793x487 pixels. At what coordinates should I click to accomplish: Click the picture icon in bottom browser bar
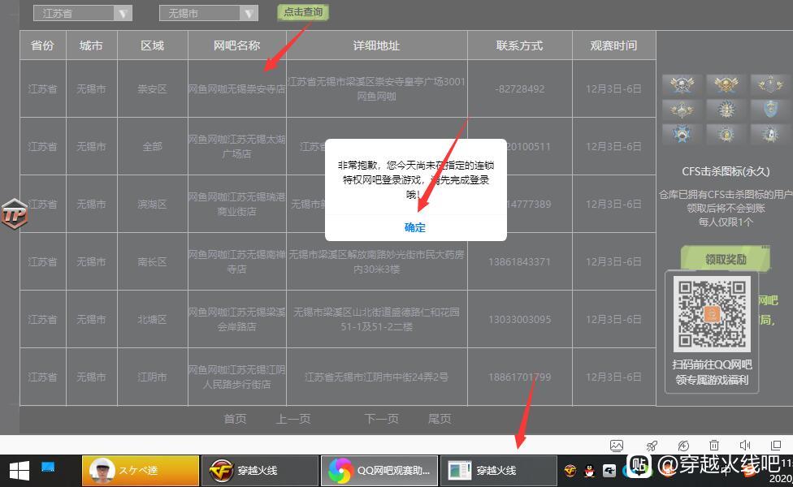pyautogui.click(x=617, y=446)
